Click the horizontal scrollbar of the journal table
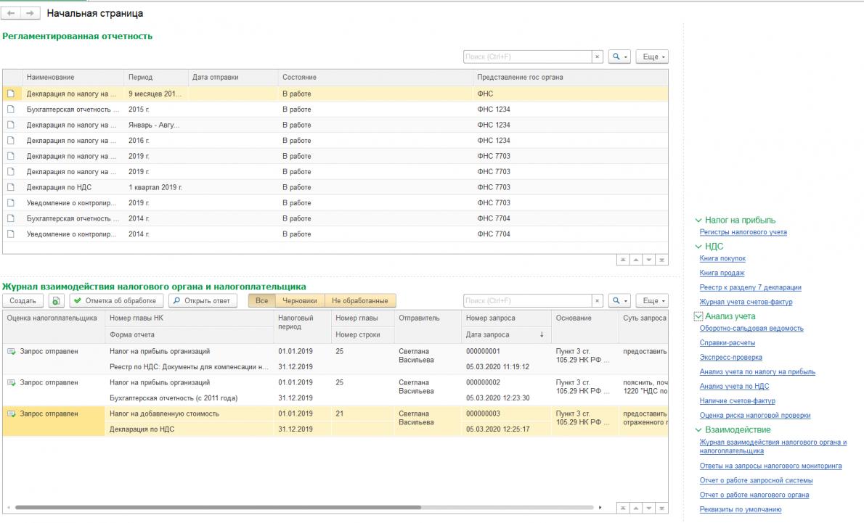The width and height of the screenshot is (864, 523). (218, 508)
